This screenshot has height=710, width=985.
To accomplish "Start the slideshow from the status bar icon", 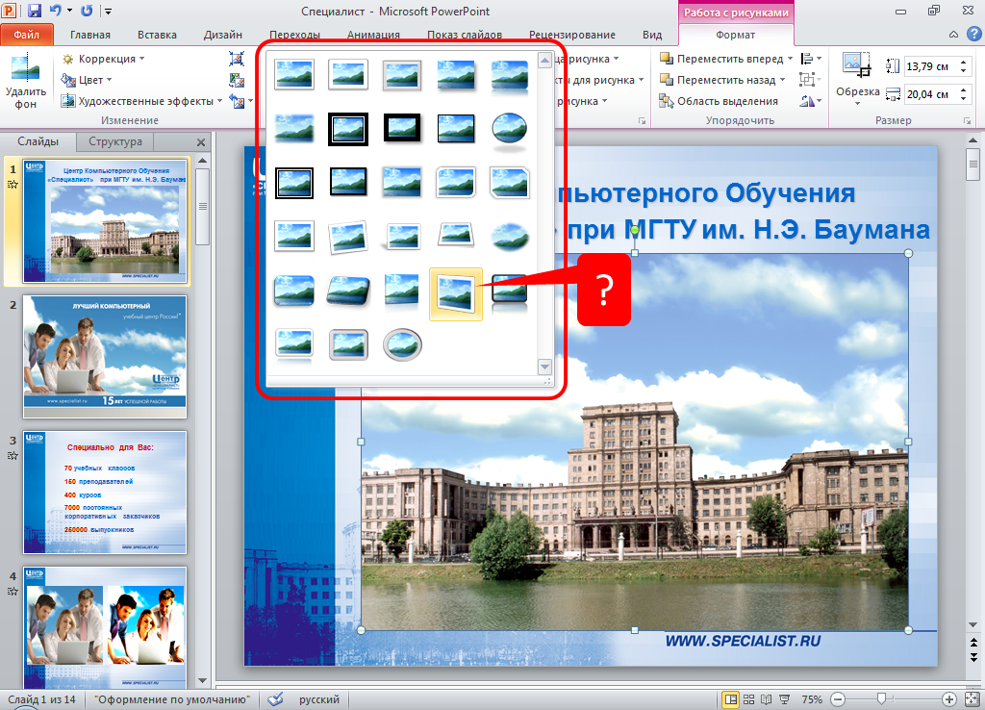I will click(x=785, y=699).
